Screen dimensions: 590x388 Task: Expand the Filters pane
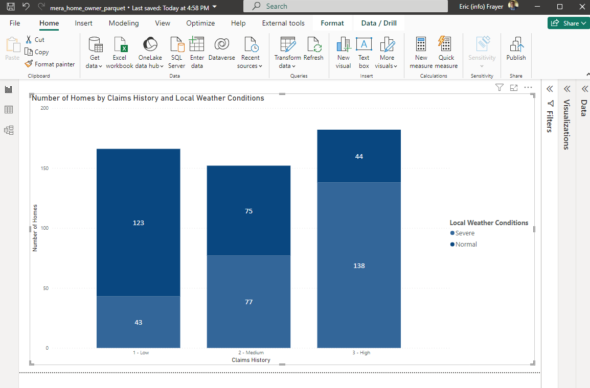coord(550,89)
